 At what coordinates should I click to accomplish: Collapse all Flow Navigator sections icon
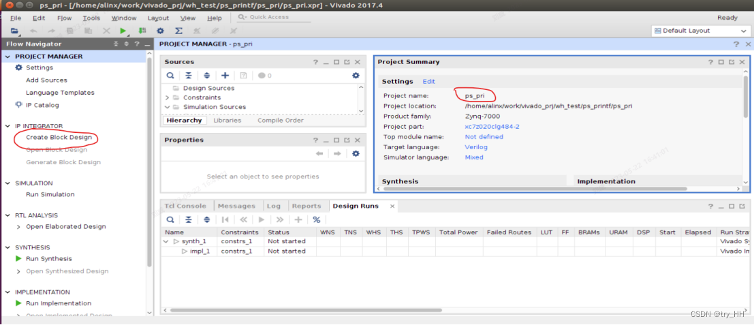click(116, 44)
